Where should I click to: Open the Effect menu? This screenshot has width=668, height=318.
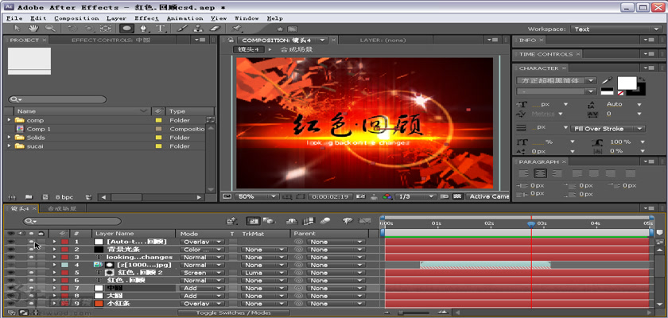146,18
